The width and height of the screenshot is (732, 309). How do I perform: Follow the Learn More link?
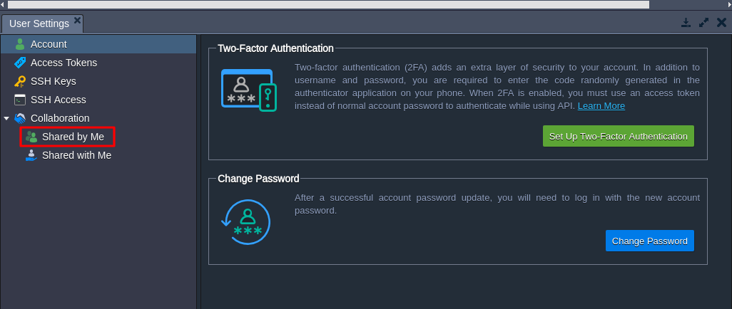(x=601, y=106)
